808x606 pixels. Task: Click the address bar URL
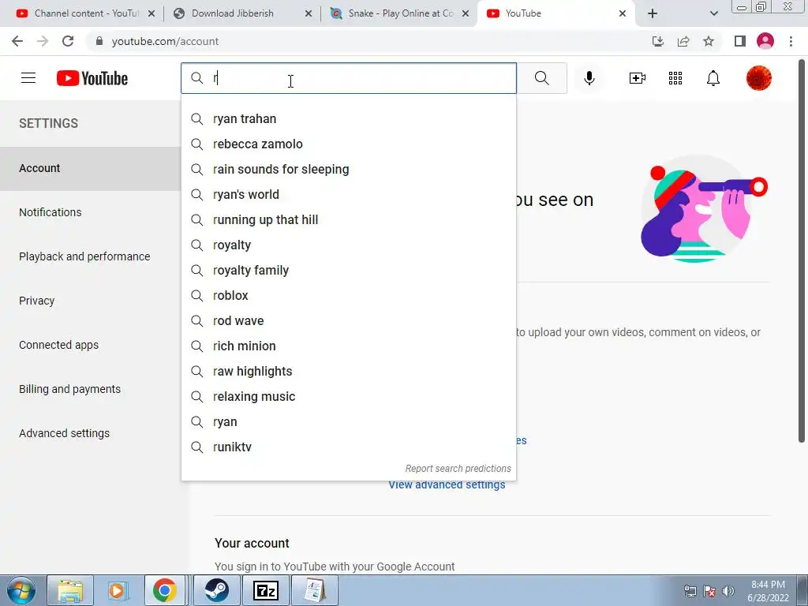[x=165, y=41]
